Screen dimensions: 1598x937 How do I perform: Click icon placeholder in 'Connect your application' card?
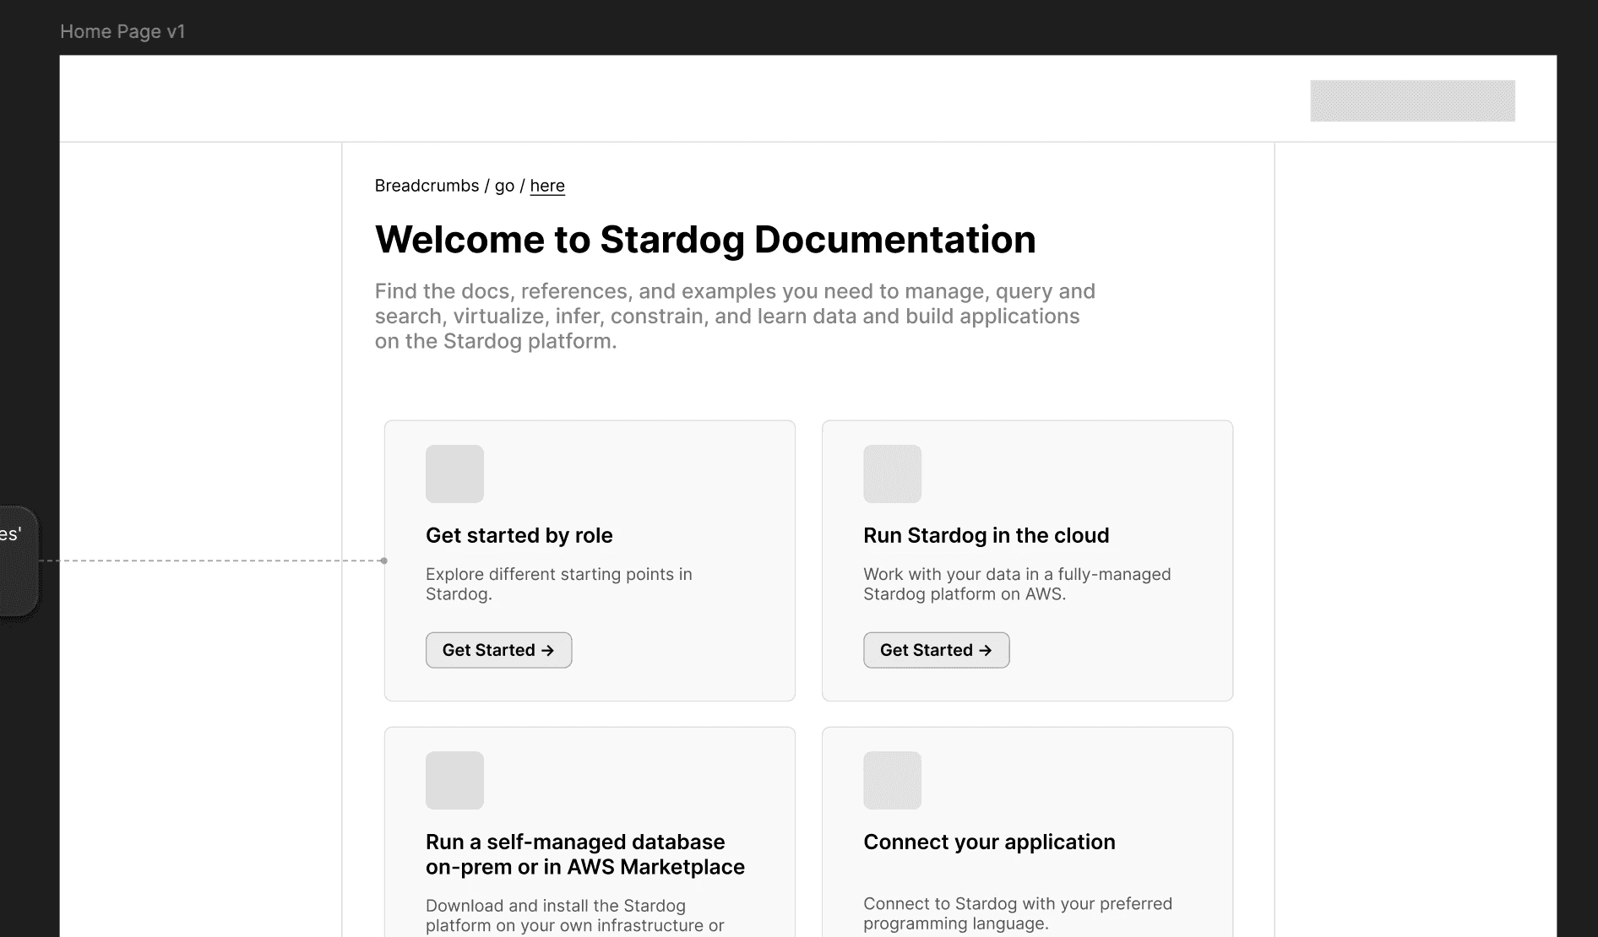pyautogui.click(x=892, y=780)
